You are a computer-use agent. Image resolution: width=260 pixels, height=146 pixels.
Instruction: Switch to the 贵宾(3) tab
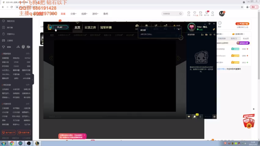tap(234, 39)
